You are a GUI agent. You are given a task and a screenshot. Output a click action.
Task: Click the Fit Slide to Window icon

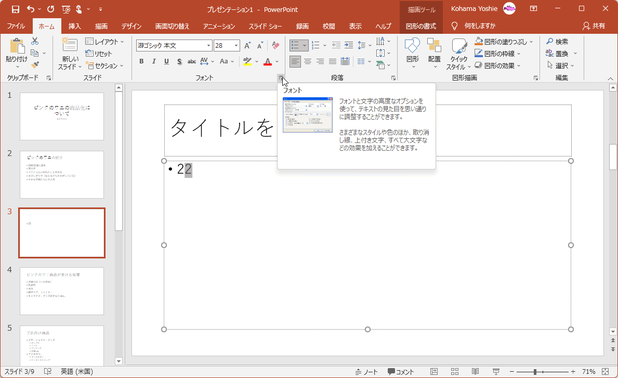pos(606,372)
